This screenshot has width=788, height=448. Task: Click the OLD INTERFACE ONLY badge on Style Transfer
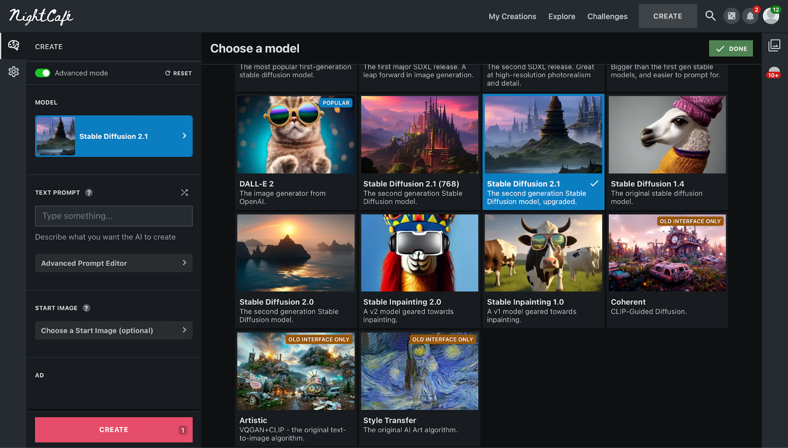click(x=442, y=339)
